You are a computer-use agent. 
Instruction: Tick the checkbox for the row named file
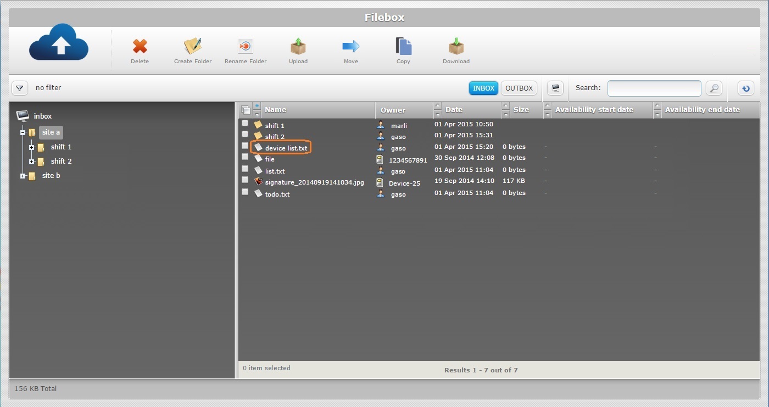point(245,157)
